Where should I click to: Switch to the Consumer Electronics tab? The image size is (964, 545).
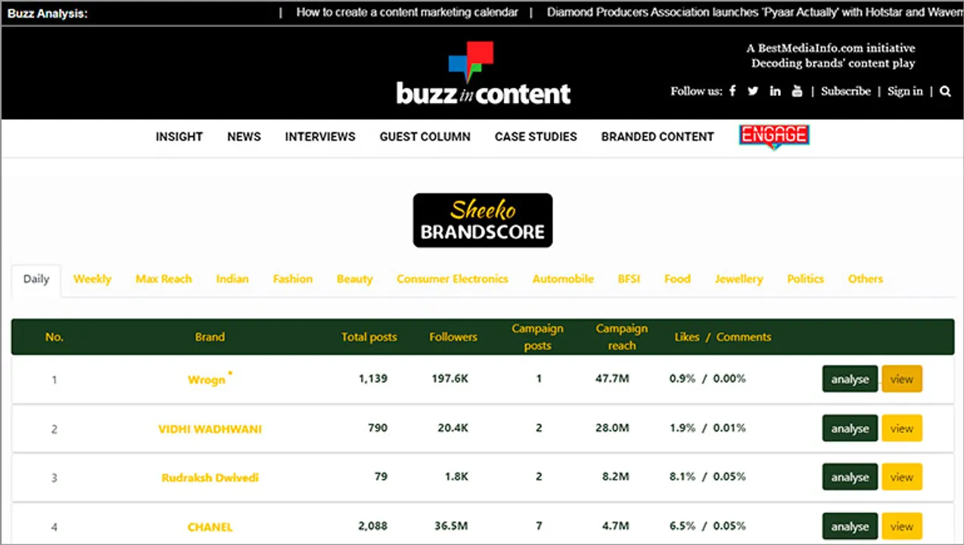pyautogui.click(x=452, y=279)
